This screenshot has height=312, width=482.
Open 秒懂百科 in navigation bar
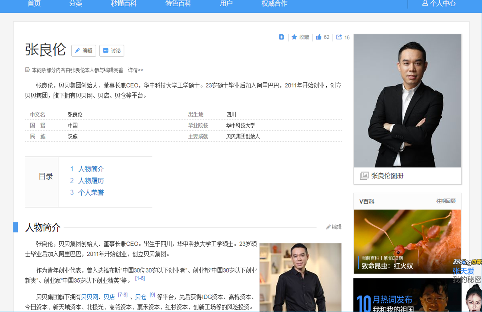124,3
